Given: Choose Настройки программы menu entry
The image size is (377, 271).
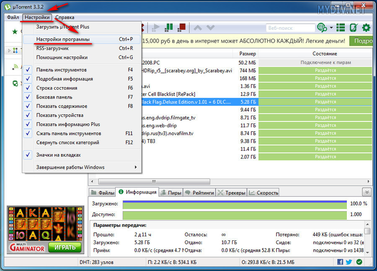Looking at the screenshot, I should pyautogui.click(x=82, y=39).
